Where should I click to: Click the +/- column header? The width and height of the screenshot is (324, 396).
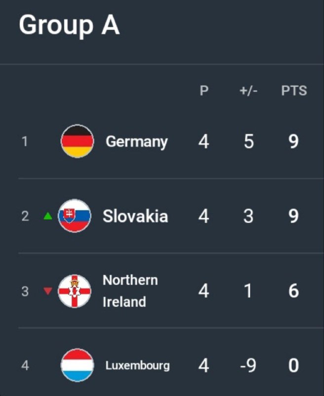(x=248, y=91)
